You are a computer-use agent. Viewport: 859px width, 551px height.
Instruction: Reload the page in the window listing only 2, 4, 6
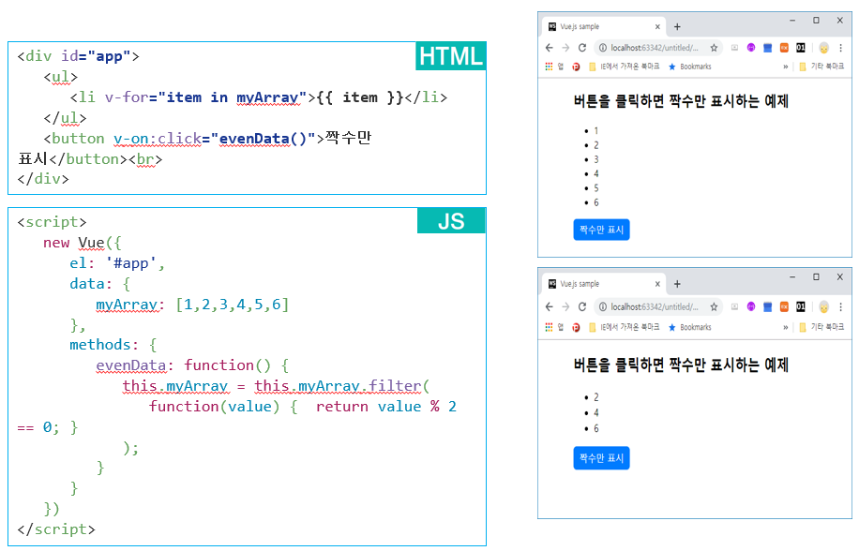(581, 307)
